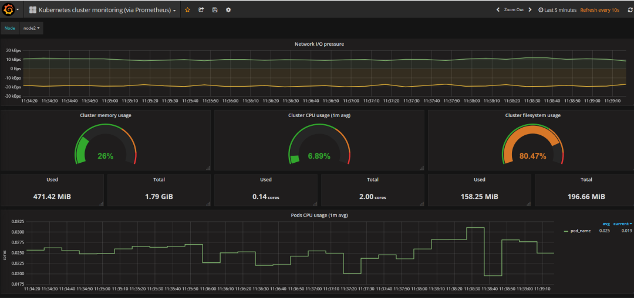Click the dashboard grid icon beside title
This screenshot has width=634, height=298.
pos(33,10)
